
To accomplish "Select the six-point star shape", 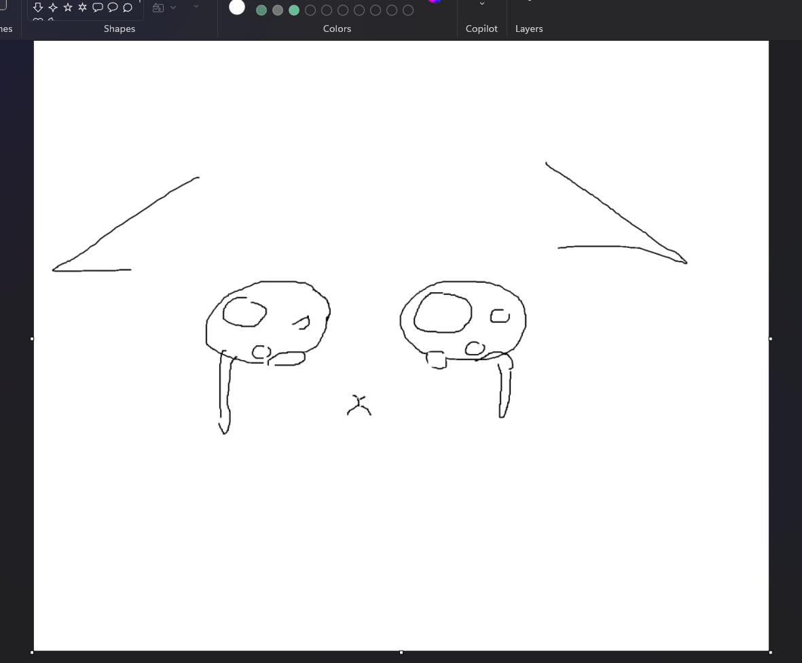I will coord(82,7).
